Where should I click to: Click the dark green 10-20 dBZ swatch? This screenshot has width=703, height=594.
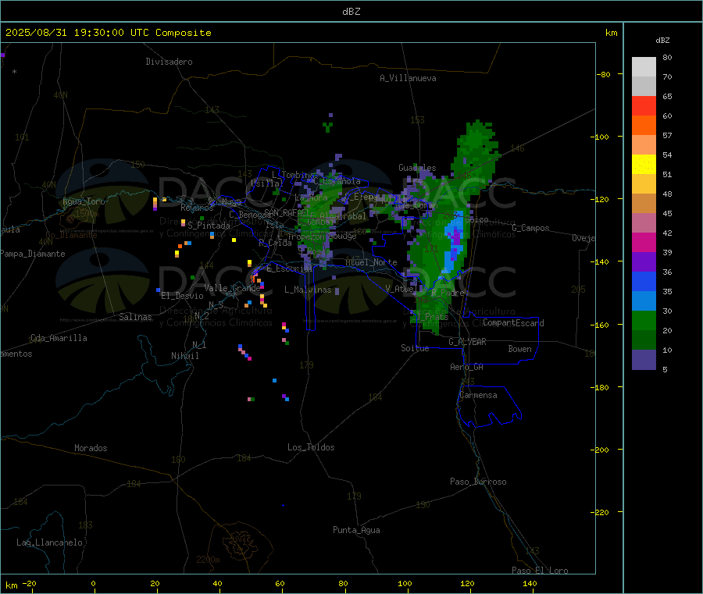644,340
